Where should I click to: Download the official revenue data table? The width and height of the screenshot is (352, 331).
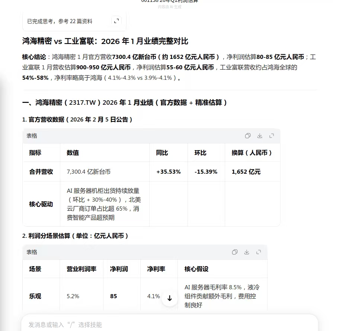click(x=260, y=136)
